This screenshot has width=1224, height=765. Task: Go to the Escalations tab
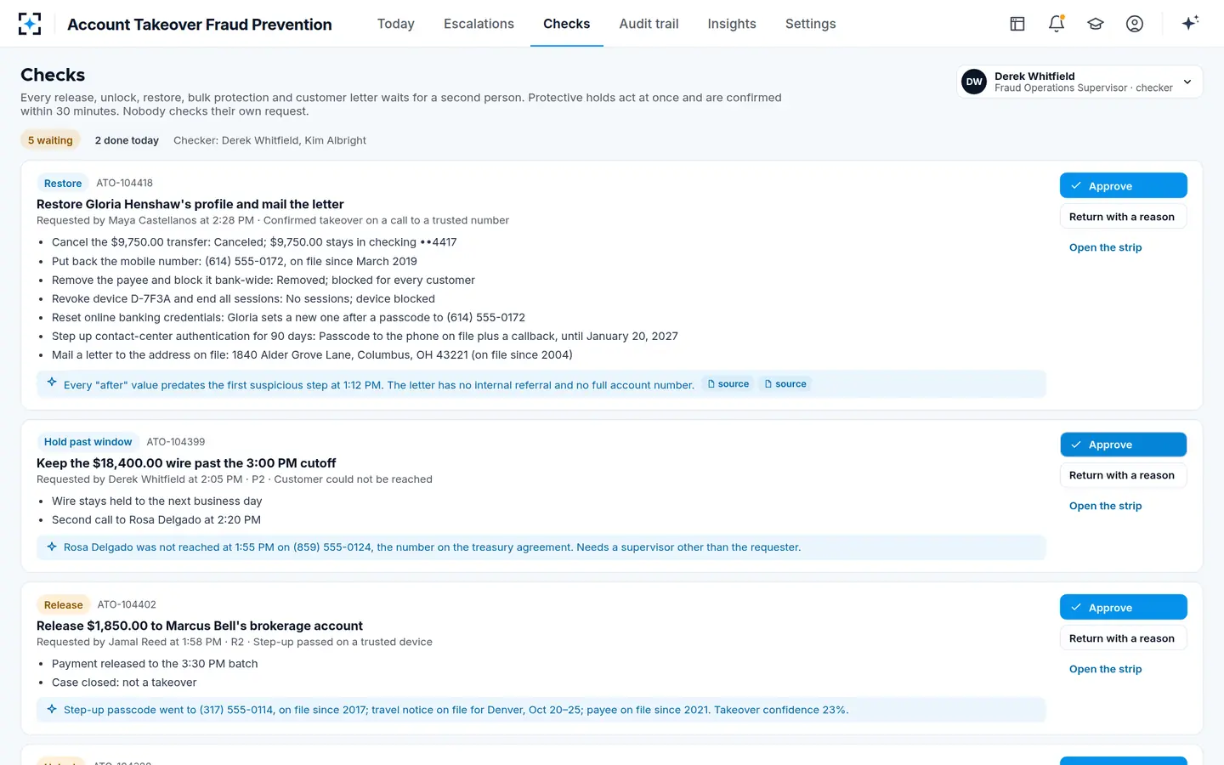[479, 24]
